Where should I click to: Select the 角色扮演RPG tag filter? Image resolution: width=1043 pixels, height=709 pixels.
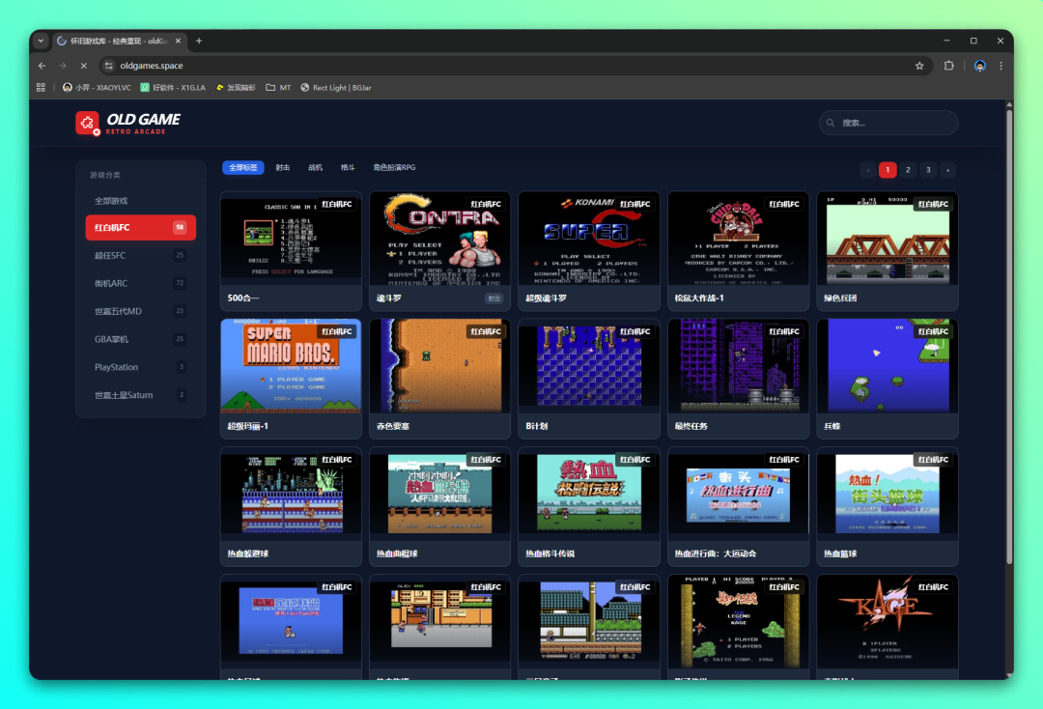click(x=394, y=167)
